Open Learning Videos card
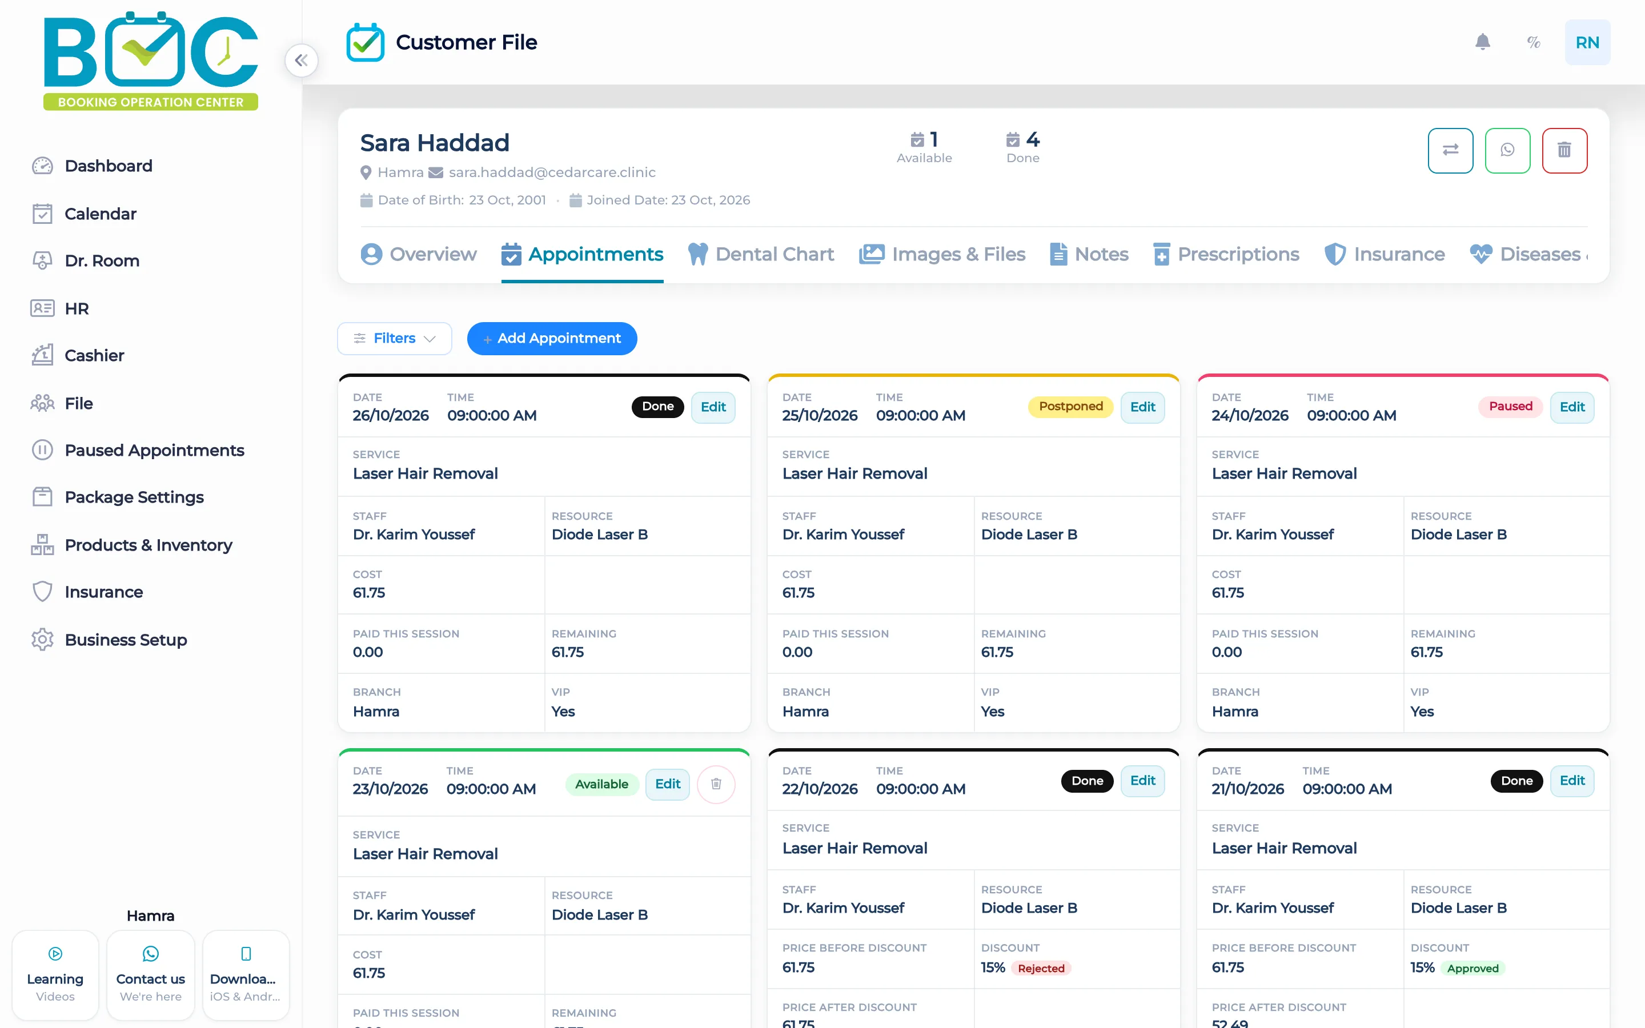The height and width of the screenshot is (1028, 1645). pyautogui.click(x=55, y=975)
